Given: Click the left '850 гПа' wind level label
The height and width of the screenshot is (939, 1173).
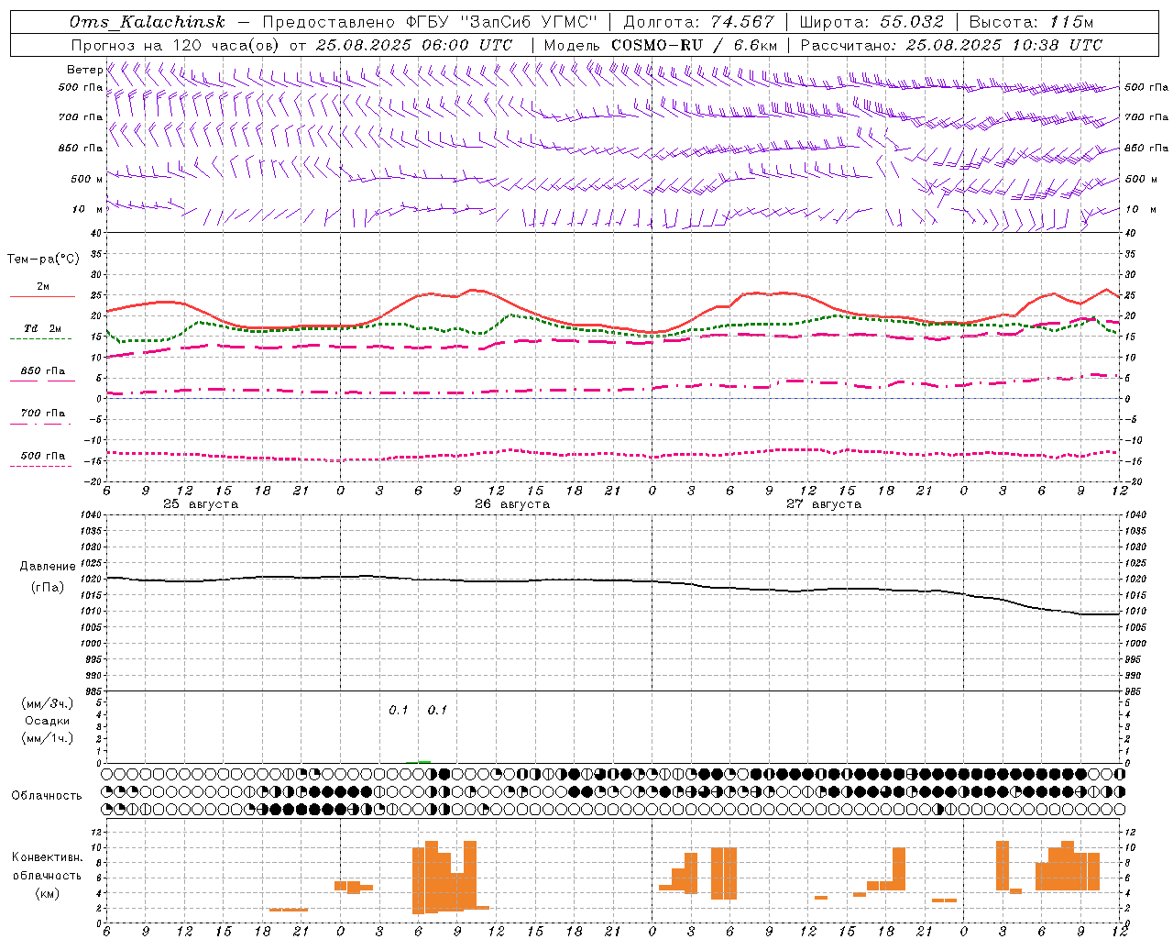Looking at the screenshot, I should point(81,148).
